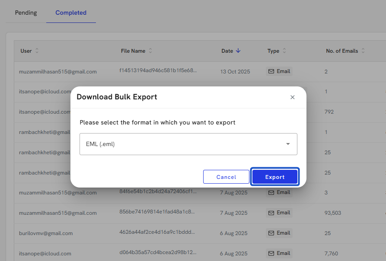The width and height of the screenshot is (386, 261).
Task: Click Email type badge in burilovmv@gmail.com row
Action: click(x=279, y=233)
